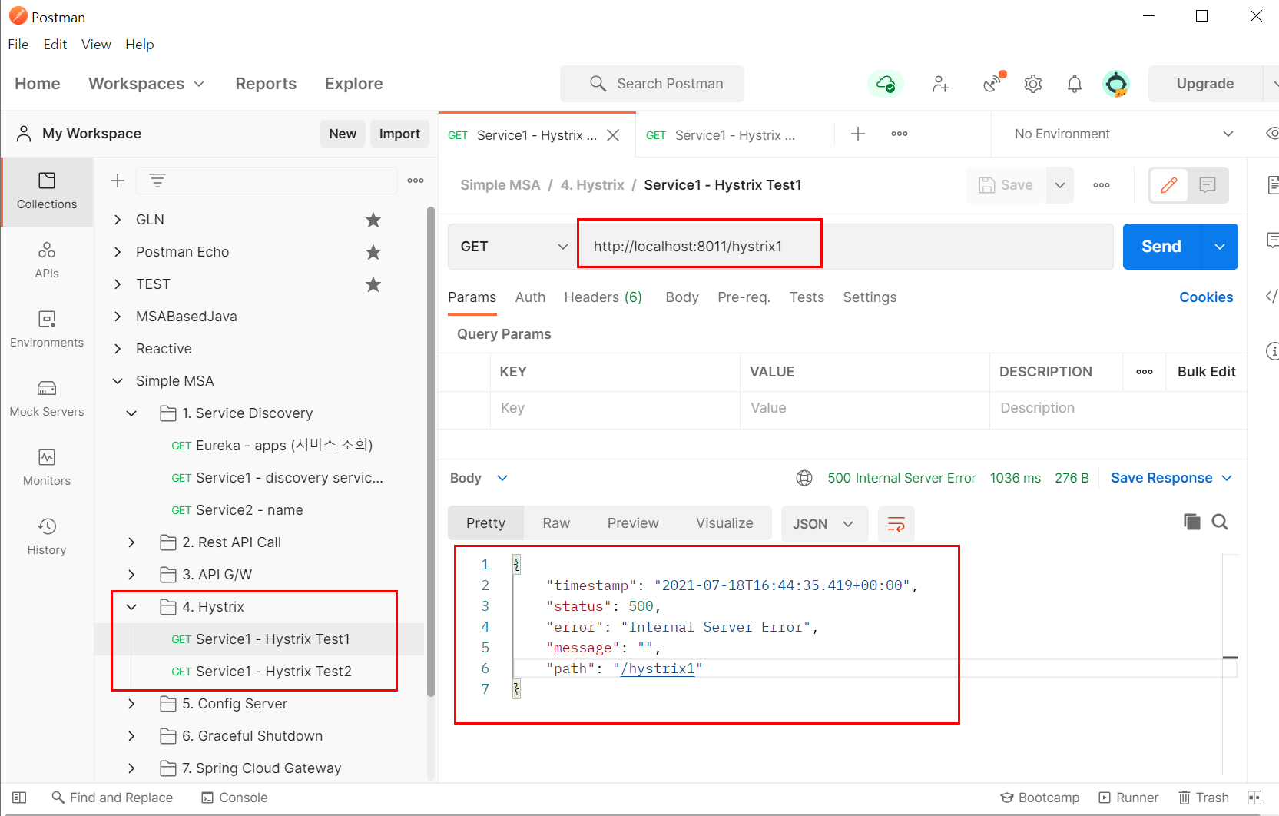Open settings gear icon
This screenshot has width=1279, height=816.
pyautogui.click(x=1033, y=84)
